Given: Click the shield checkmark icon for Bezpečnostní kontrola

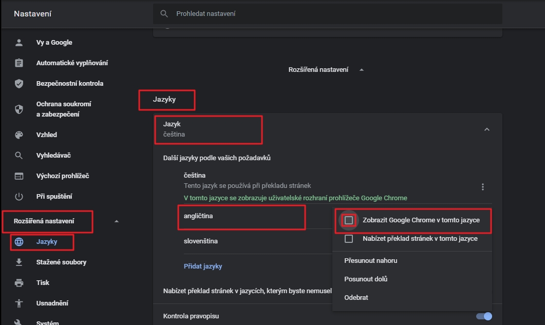Looking at the screenshot, I should click(x=19, y=84).
